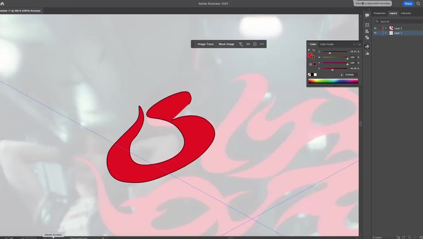The image size is (423, 239).
Task: Click the eyedropper icon beside hex field
Action: pyautogui.click(x=342, y=75)
